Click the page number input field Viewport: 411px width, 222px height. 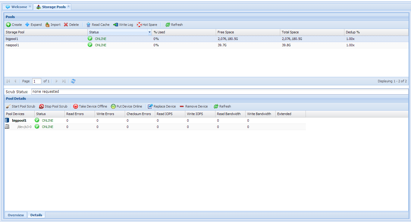(x=37, y=81)
